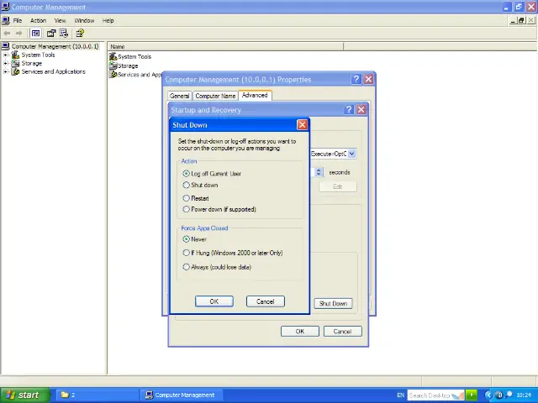Switch to the General tab
The width and height of the screenshot is (538, 403).
pos(179,96)
